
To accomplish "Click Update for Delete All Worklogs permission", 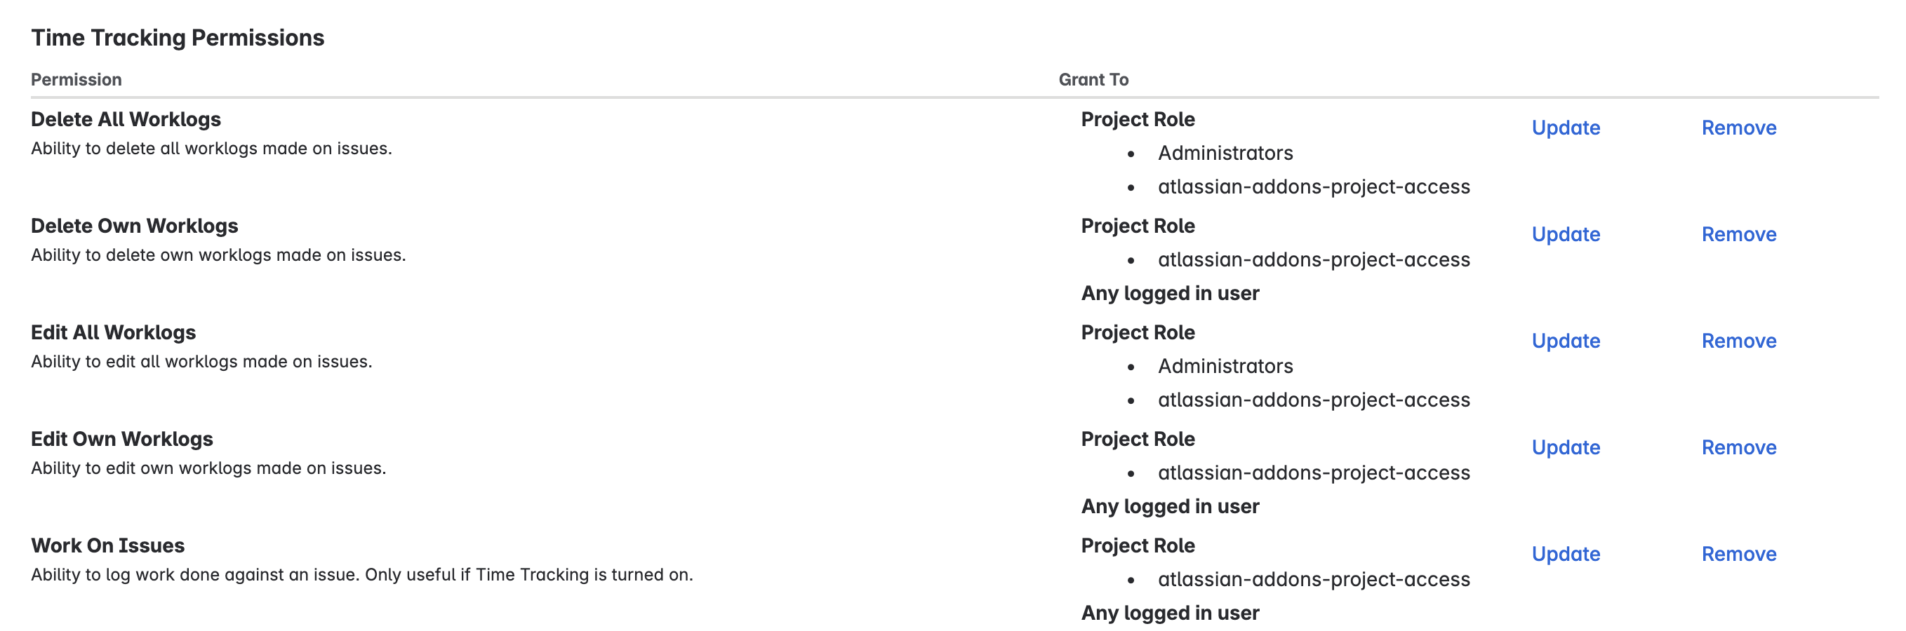I will tap(1566, 128).
